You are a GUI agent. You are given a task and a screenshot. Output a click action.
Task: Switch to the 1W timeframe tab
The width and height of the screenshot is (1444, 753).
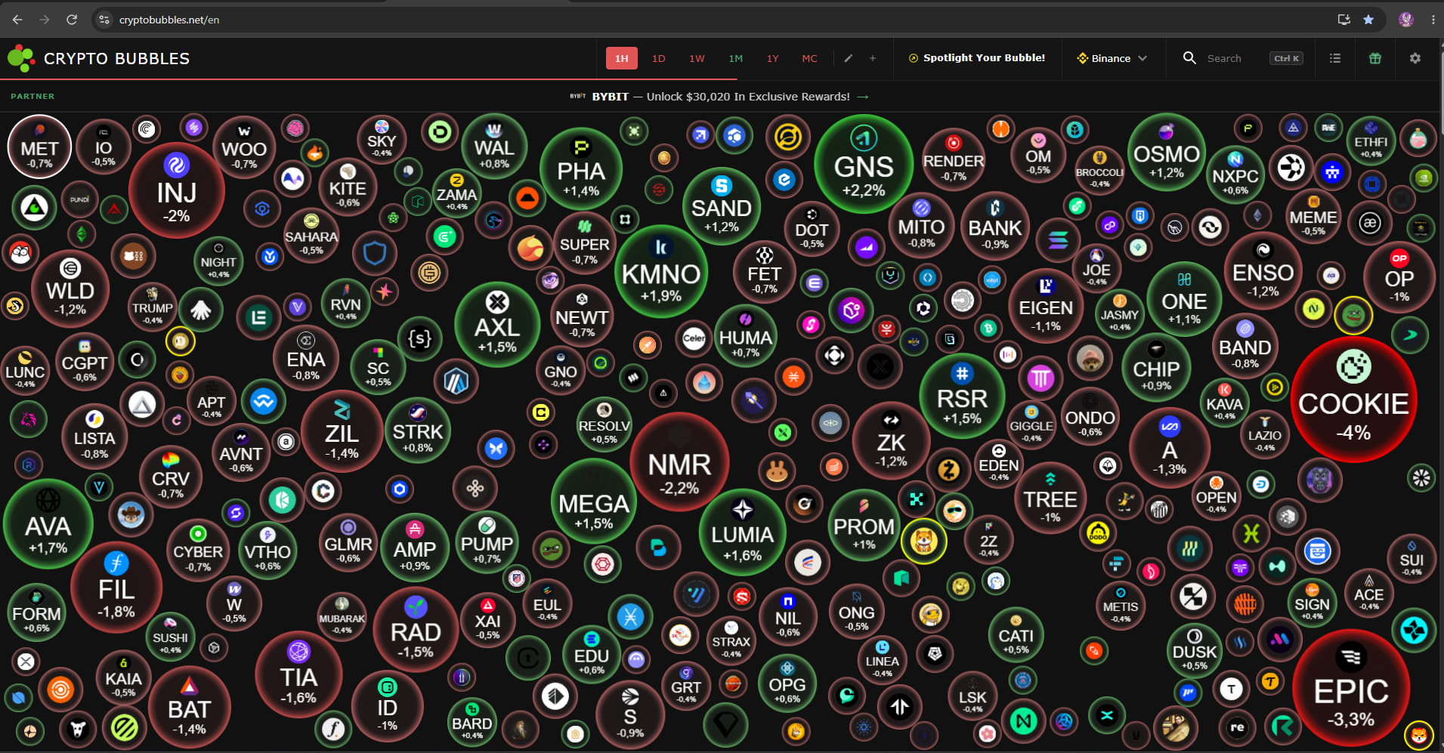697,58
